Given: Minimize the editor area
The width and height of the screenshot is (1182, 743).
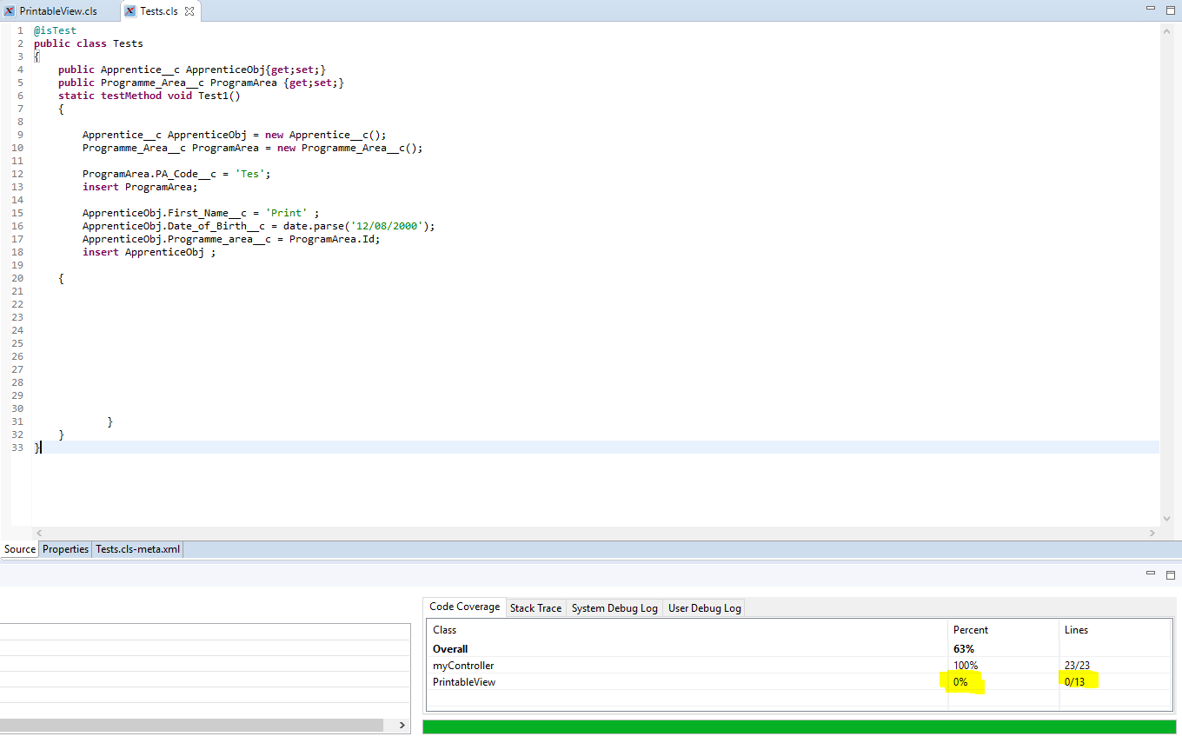Looking at the screenshot, I should [1152, 10].
